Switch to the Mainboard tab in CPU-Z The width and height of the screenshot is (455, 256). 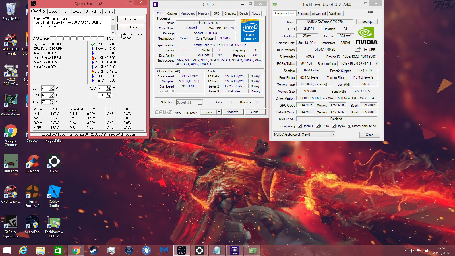(188, 13)
